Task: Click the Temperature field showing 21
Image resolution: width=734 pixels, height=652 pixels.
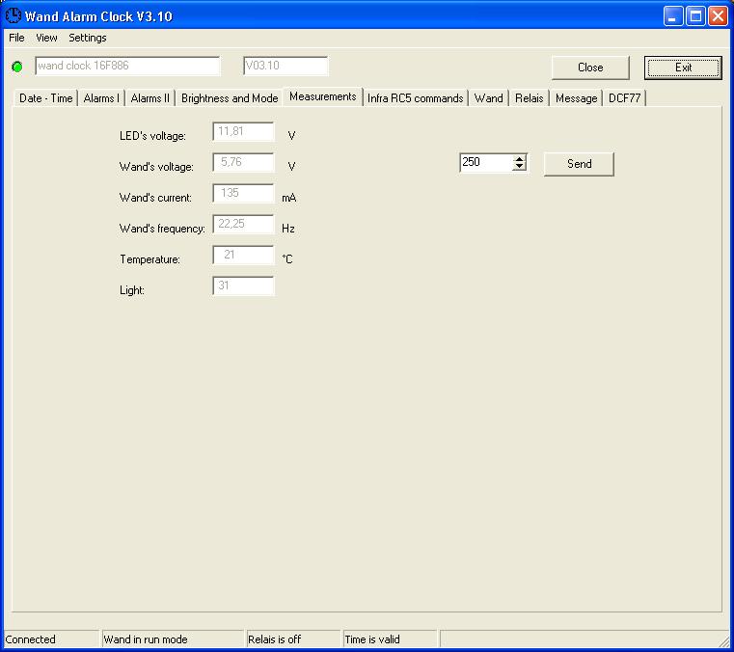Action: 243,255
